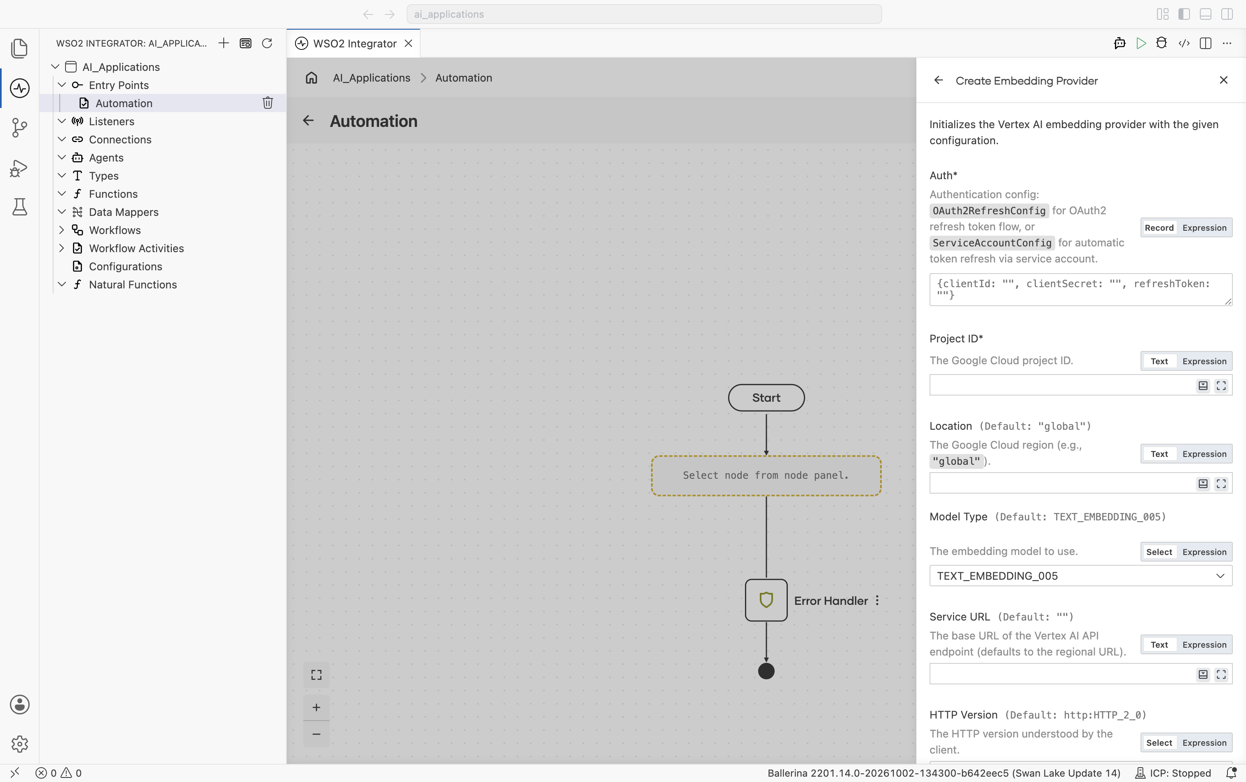Click the add plus icon in the sidebar header
This screenshot has width=1246, height=782.
pyautogui.click(x=223, y=43)
